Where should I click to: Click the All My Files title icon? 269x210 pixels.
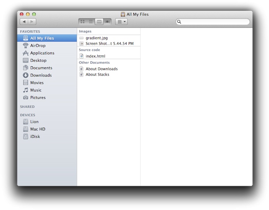(123, 14)
